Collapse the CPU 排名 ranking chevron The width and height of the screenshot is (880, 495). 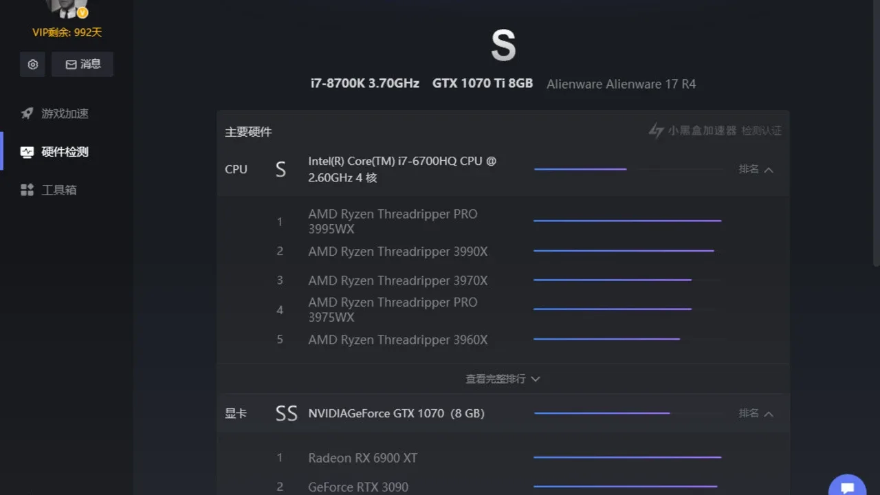[769, 169]
